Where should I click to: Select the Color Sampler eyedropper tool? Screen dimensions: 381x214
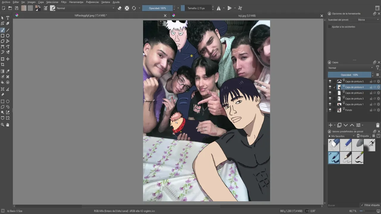click(8, 71)
